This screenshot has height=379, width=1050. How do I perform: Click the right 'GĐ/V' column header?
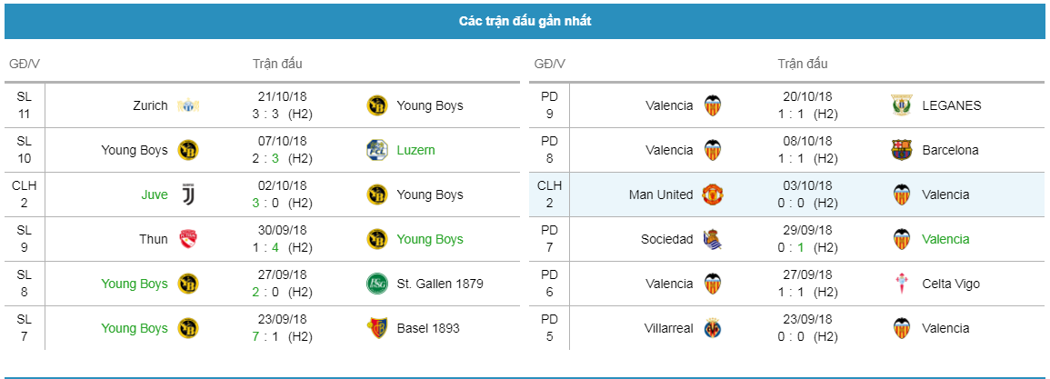point(550,65)
